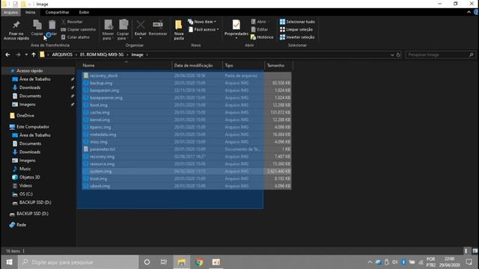479x269 pixels.
Task: Click the Excluir delete icon
Action: pos(141,29)
